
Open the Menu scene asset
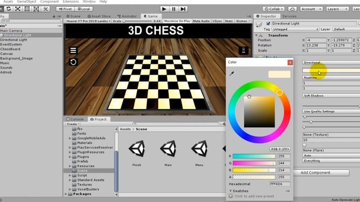199,148
